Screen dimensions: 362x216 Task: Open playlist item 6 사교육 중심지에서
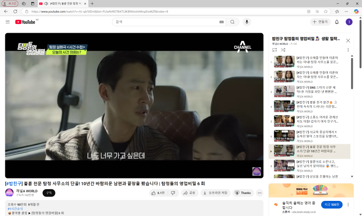click(309, 136)
